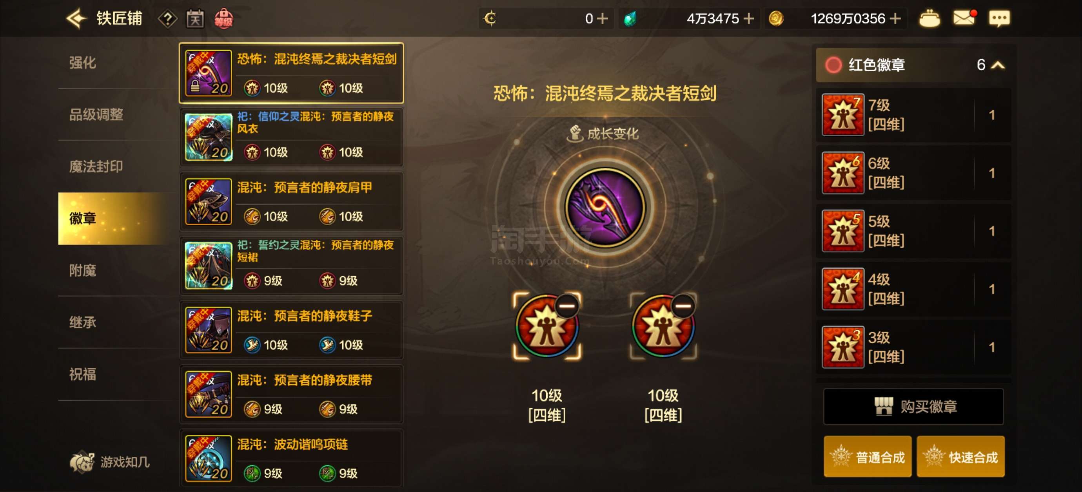Open 成长变化 growth changes link
Screen dimensions: 1082x492
coord(603,134)
